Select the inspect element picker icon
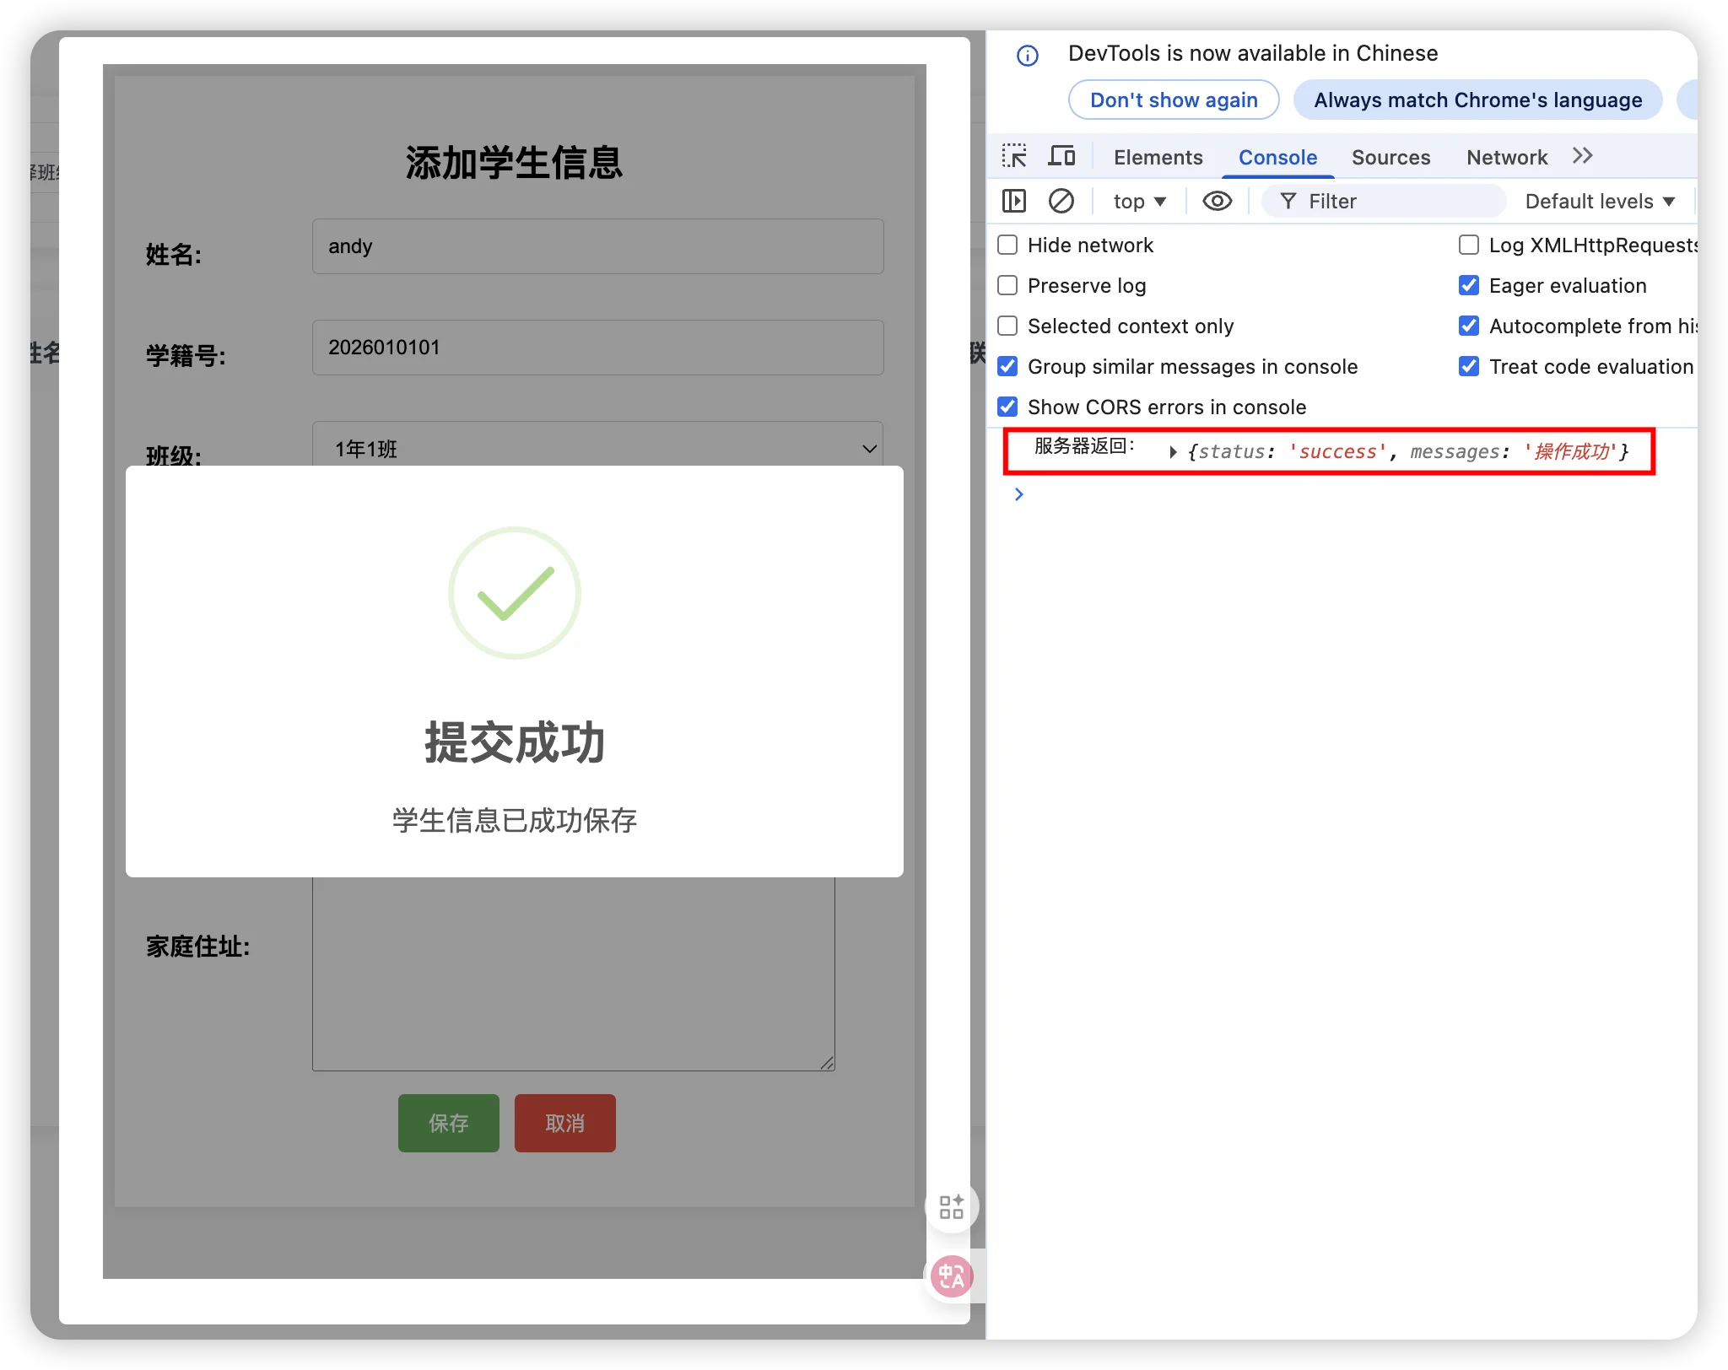The height and width of the screenshot is (1370, 1728). (x=1014, y=157)
